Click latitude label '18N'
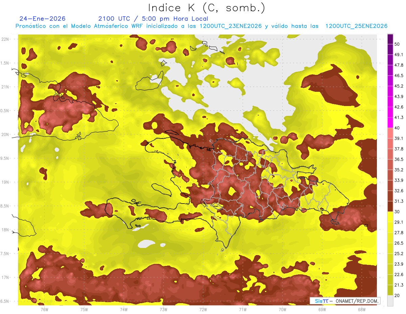Image resolution: width=406 pixels, height=314 pixels. tap(6, 230)
